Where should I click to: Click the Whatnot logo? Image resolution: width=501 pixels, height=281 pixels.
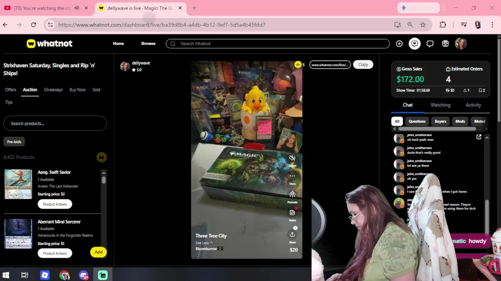(x=49, y=43)
